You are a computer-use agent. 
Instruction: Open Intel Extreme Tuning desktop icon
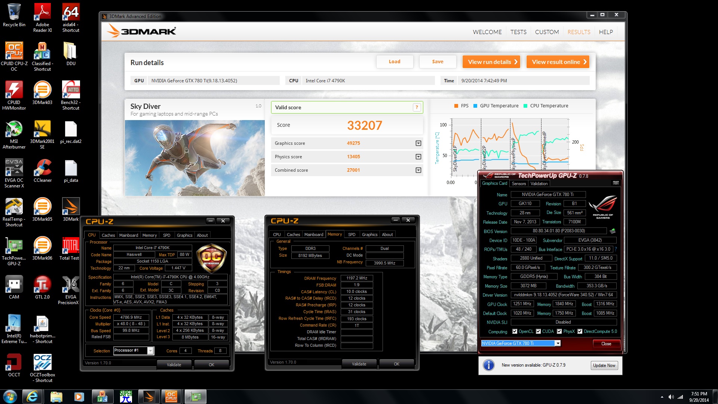[x=14, y=329]
